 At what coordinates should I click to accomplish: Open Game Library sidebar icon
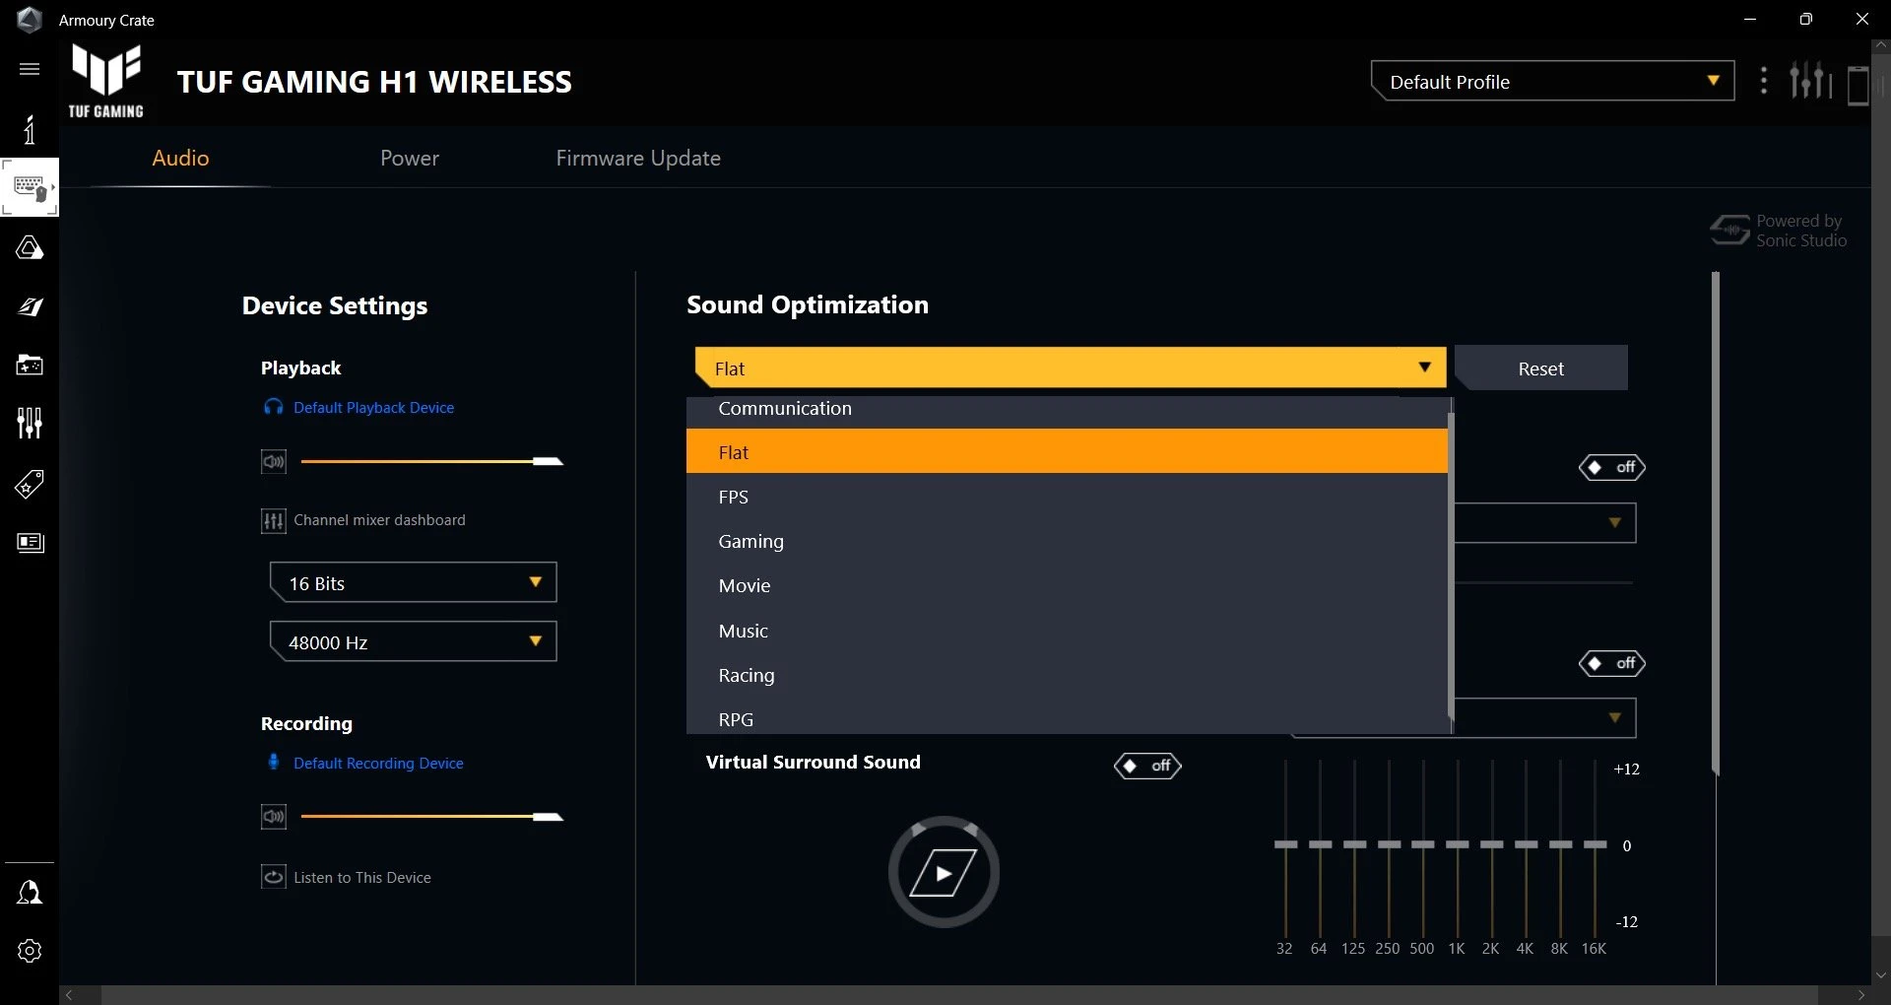pyautogui.click(x=30, y=366)
